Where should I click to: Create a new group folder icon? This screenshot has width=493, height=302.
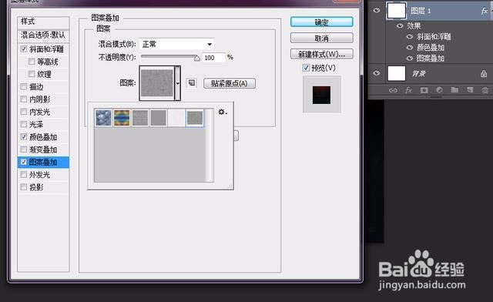point(454,90)
